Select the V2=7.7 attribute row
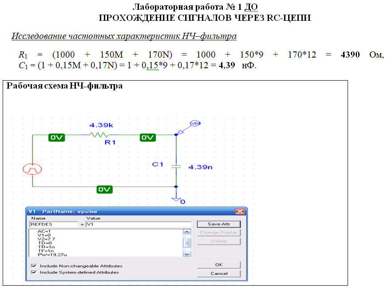Screen dimensions: 388x299 [46, 239]
